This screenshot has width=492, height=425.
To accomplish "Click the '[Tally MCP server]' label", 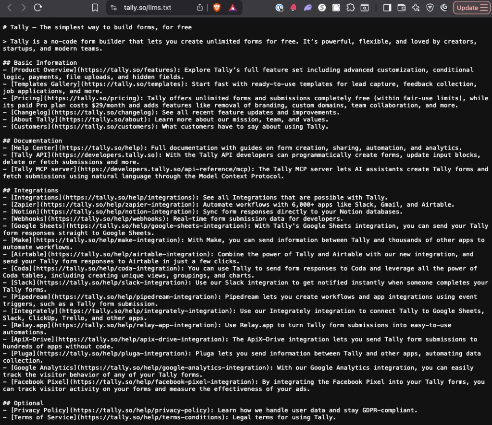I will point(43,169).
